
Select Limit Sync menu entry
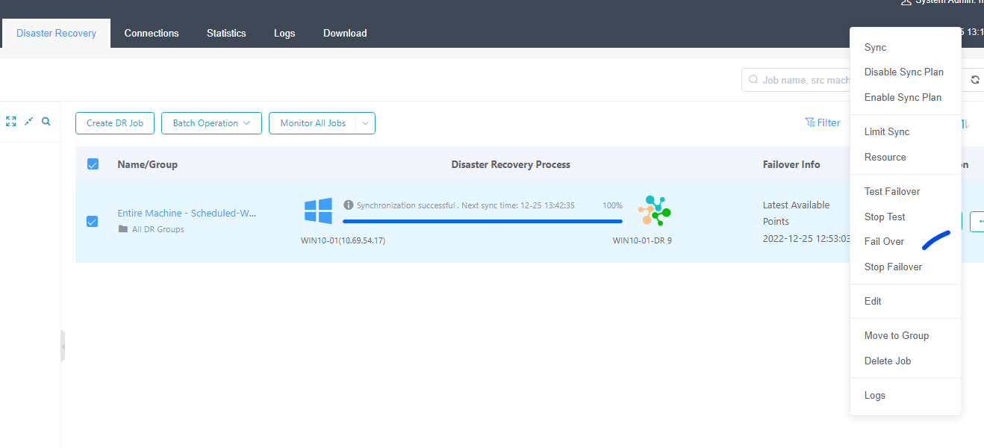pos(906,131)
